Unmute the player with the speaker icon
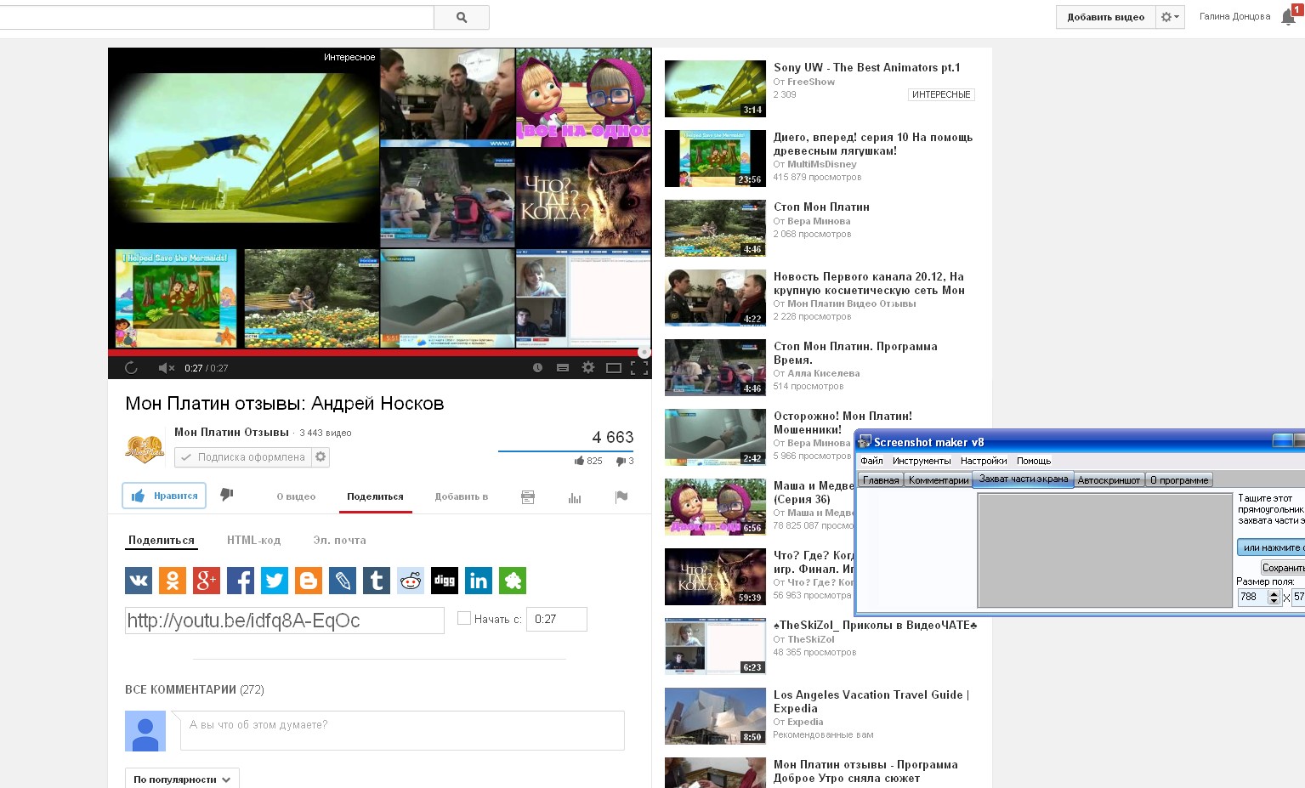Screen dimensions: 1305x788 (x=167, y=368)
